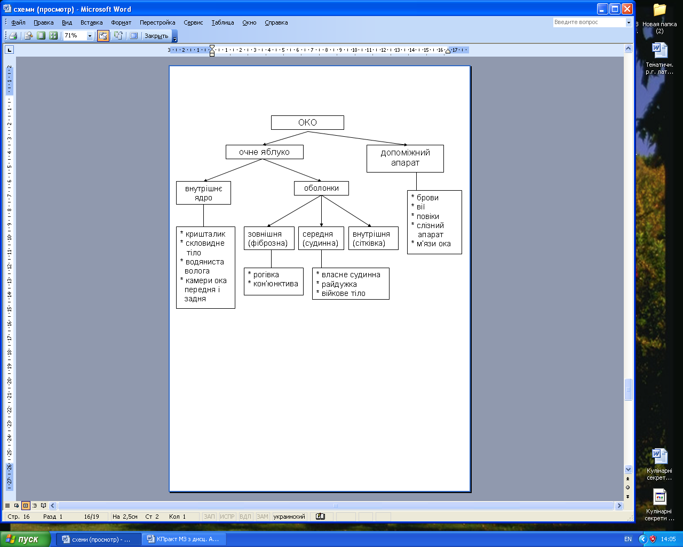Toggle the View Ruler button
Viewport: 683px width, 547px height.
click(x=103, y=36)
